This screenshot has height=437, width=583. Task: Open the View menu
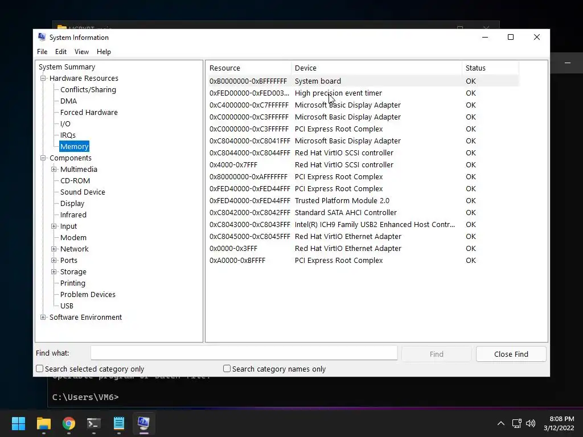81,52
